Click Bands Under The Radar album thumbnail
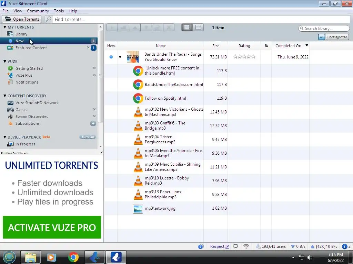Viewport: 353px width, 264px height. (133, 57)
